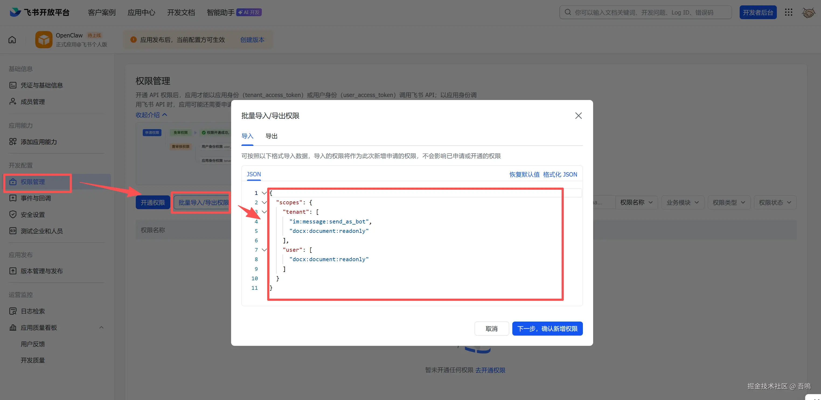The width and height of the screenshot is (821, 400).
Task: Open the 开发文档 top menu
Action: 181,12
